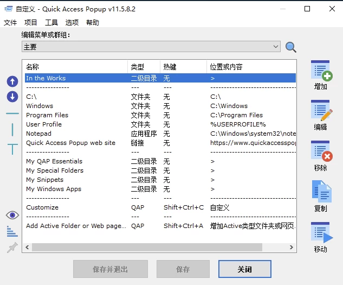Select the Notepad application entry
Viewport: 343px width, 285px height.
(39, 134)
